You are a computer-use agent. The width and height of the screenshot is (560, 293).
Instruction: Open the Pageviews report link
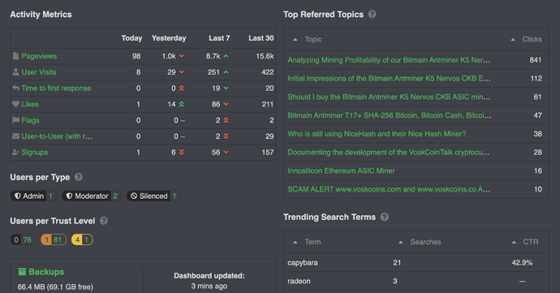(x=39, y=56)
